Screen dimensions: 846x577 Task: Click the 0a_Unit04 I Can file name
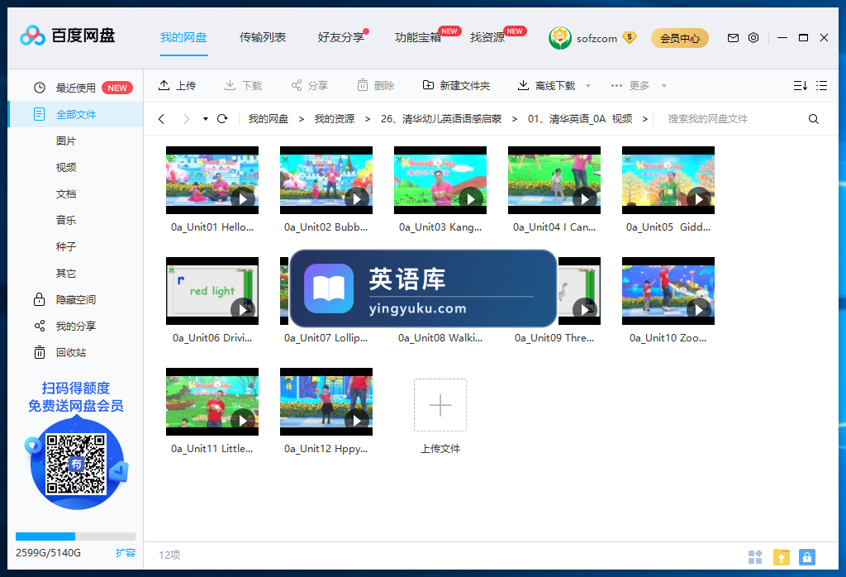tap(554, 227)
